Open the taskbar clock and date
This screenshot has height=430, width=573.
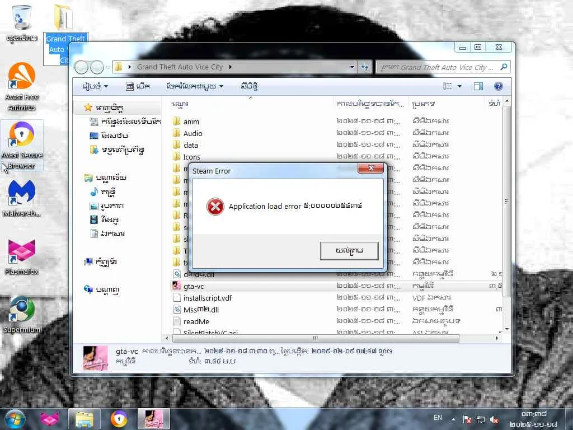tap(534, 419)
